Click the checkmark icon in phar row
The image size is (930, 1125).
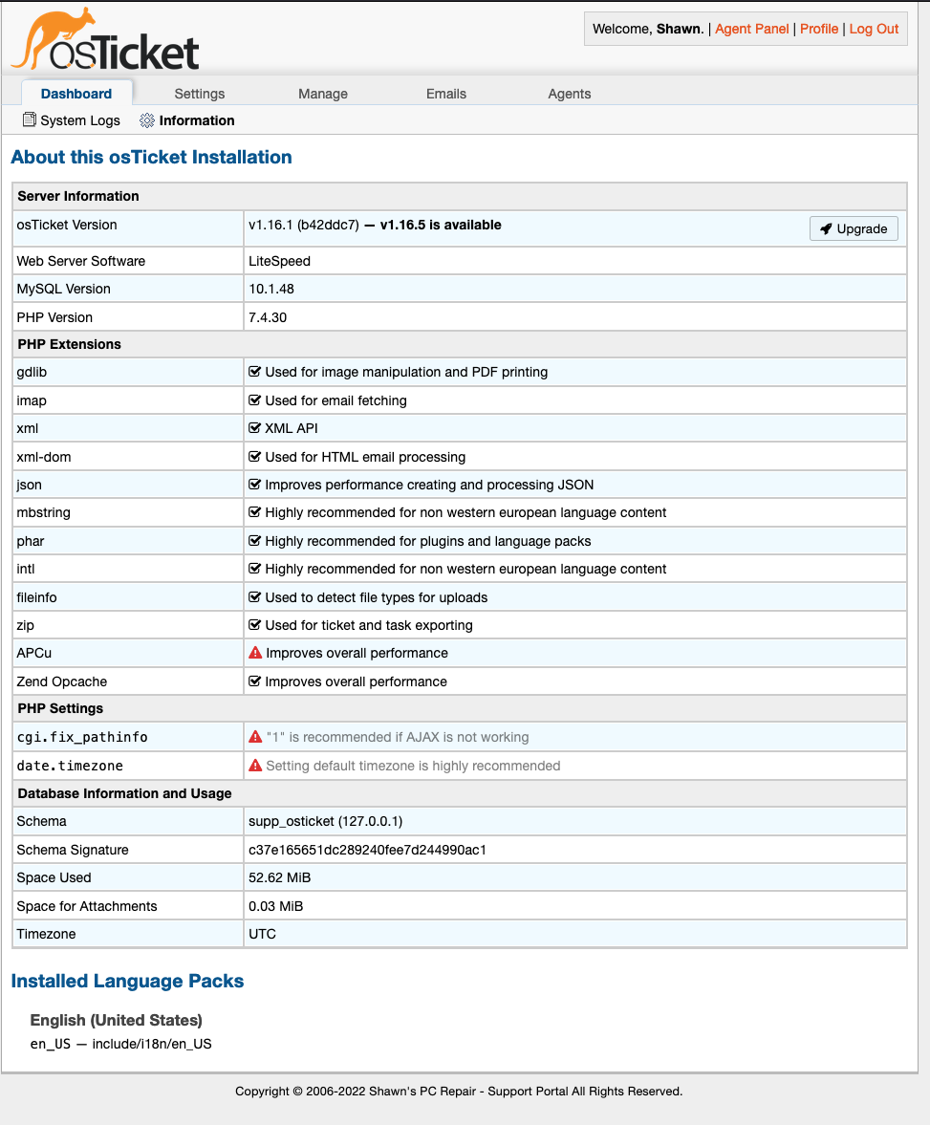tap(255, 541)
